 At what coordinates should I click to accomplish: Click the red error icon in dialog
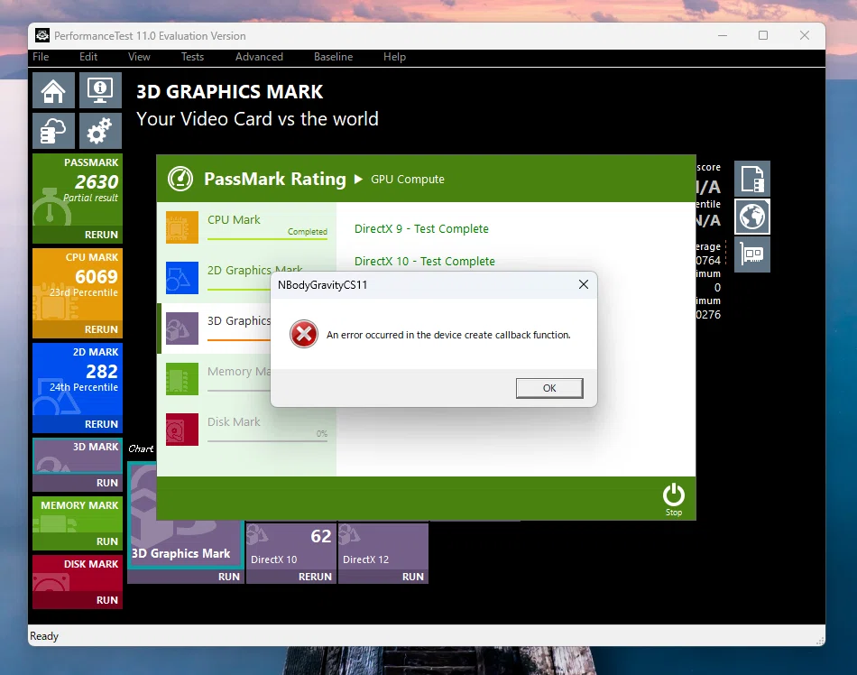[304, 334]
